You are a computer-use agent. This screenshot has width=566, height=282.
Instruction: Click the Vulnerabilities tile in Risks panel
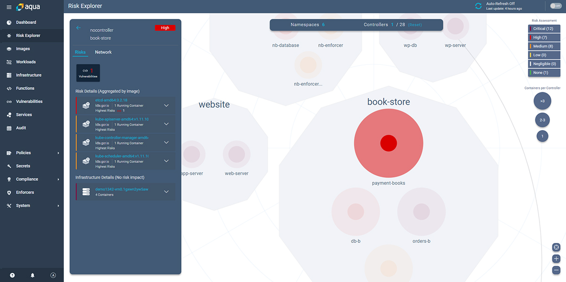coord(88,73)
